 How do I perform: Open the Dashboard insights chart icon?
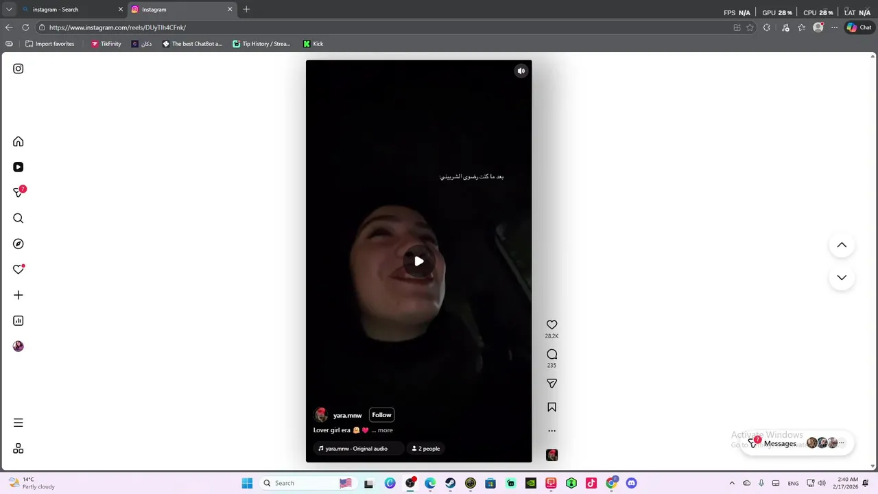coord(19,320)
